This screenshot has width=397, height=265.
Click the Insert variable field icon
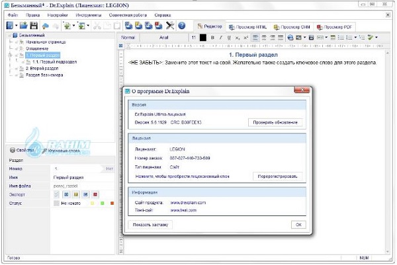(320, 38)
